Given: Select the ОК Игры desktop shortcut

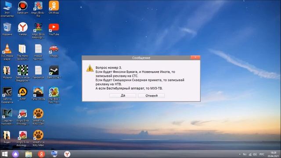Looking at the screenshot, I should click(54, 8).
